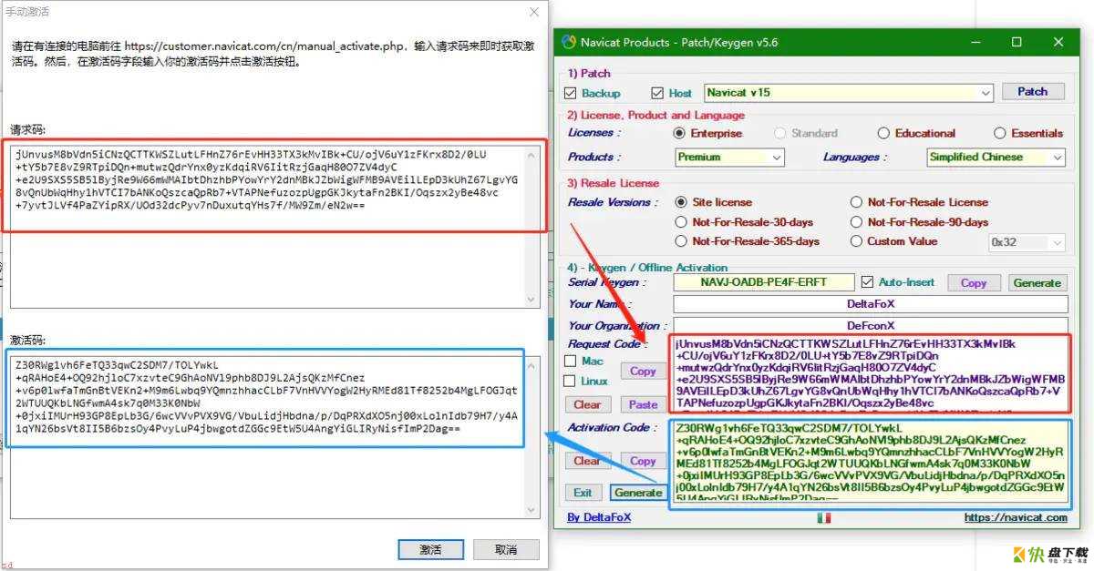Click Generate next to the Exit button
This screenshot has width=1094, height=571.
[x=638, y=493]
